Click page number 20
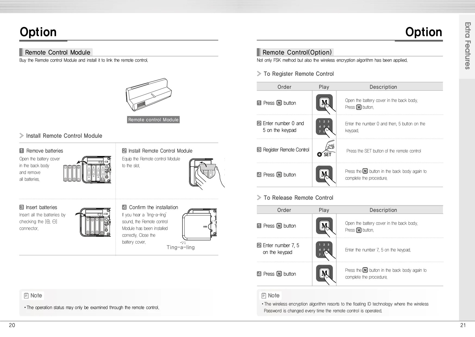Viewport: 475px width, 337px height. [x=12, y=325]
